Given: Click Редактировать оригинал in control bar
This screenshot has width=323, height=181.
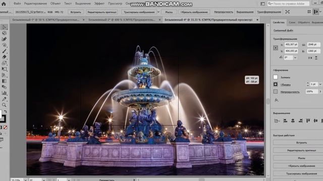Looking at the screenshot, I should pos(102,12).
